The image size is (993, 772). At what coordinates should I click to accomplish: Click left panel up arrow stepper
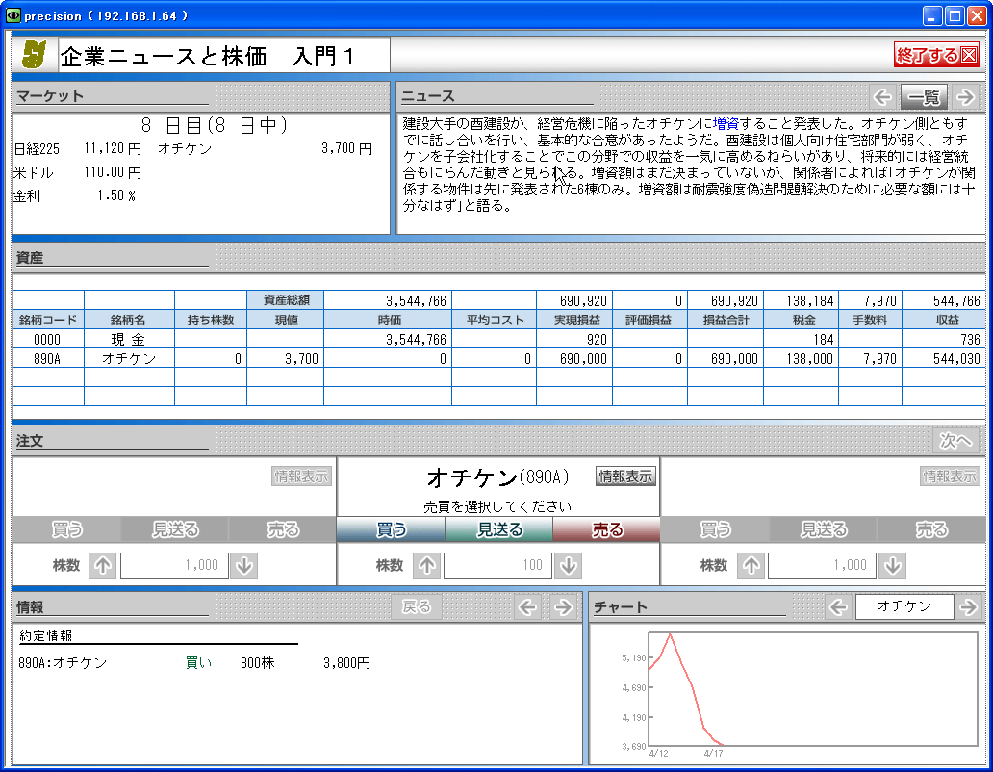point(103,565)
